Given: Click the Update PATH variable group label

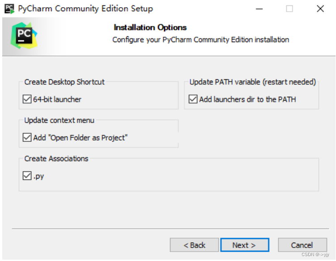Looking at the screenshot, I should tap(253, 82).
